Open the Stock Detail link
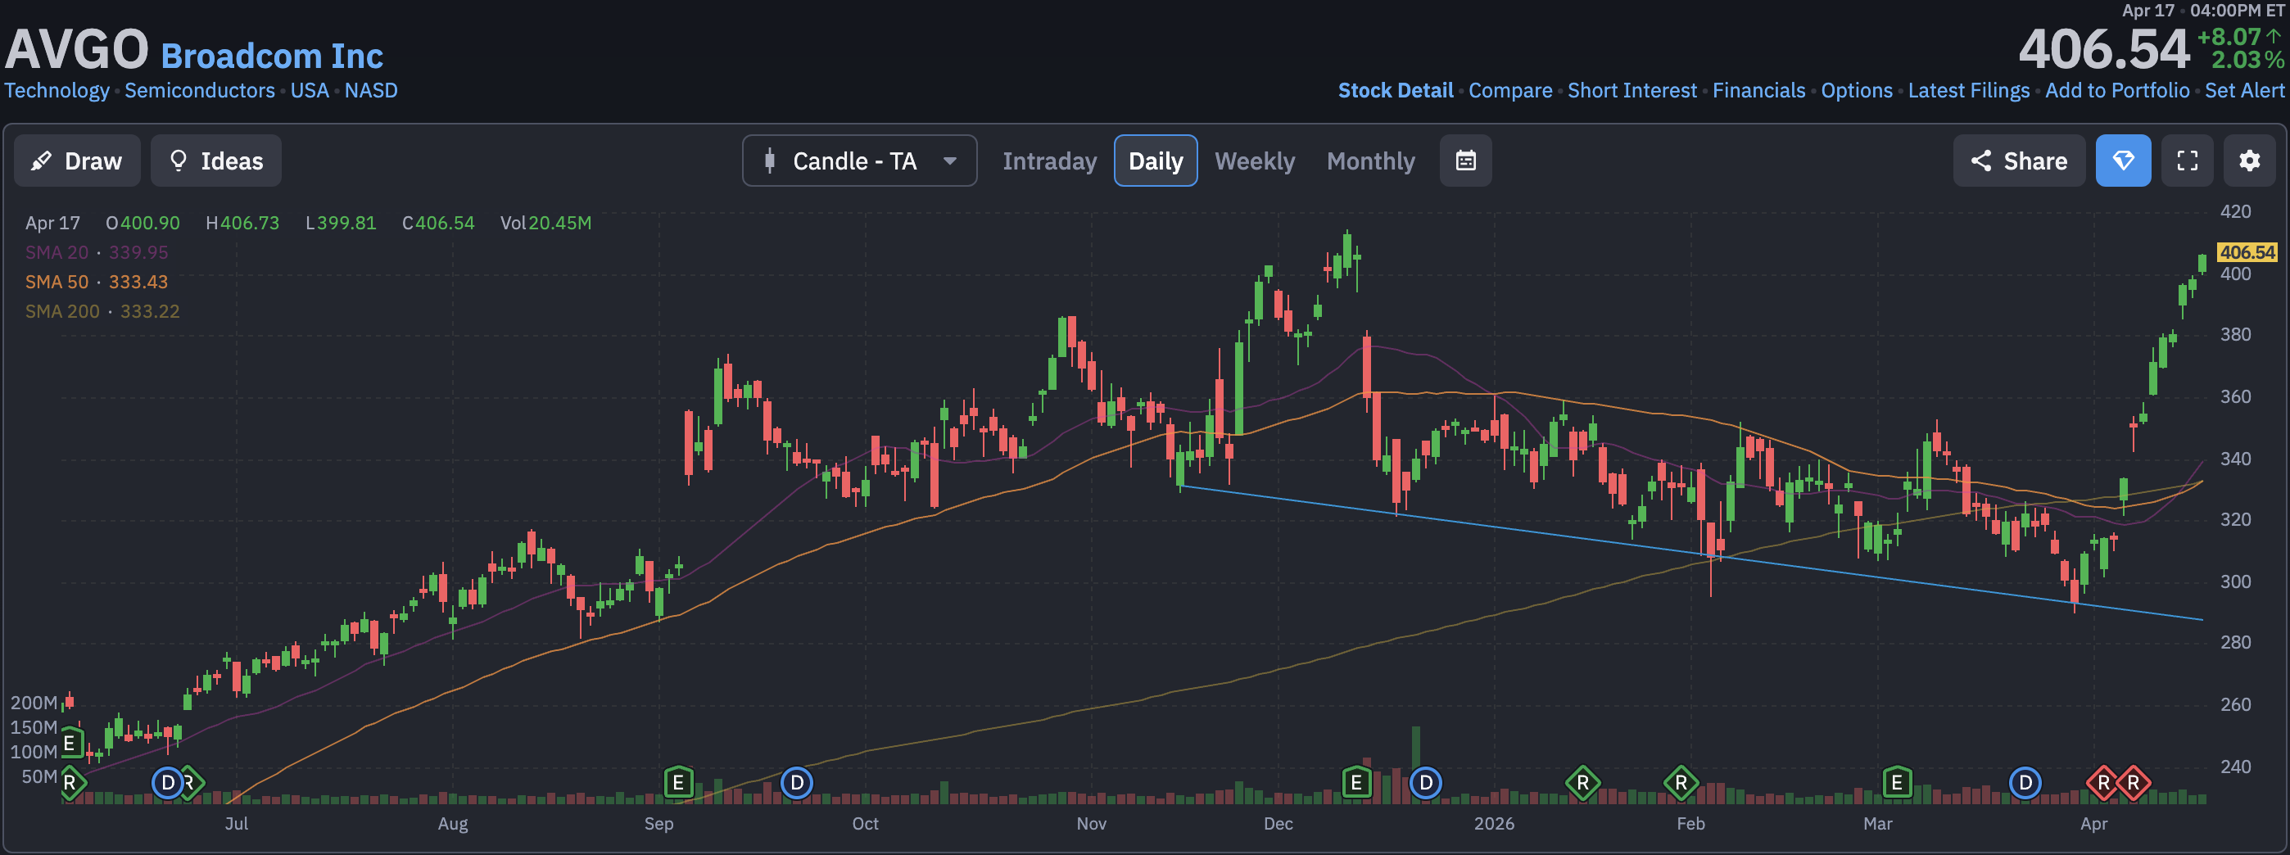This screenshot has width=2290, height=855. (x=1396, y=91)
